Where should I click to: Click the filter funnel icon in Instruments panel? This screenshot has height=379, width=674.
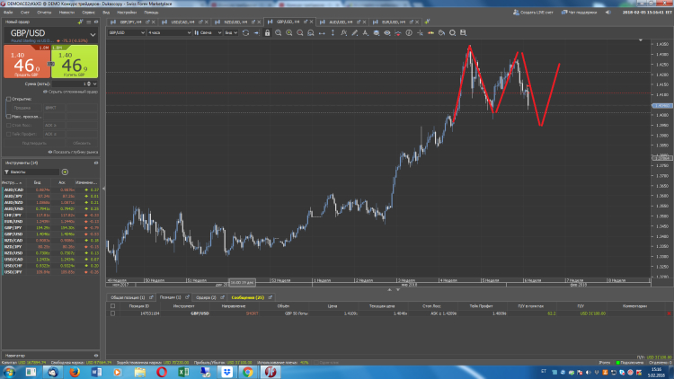click(6, 172)
